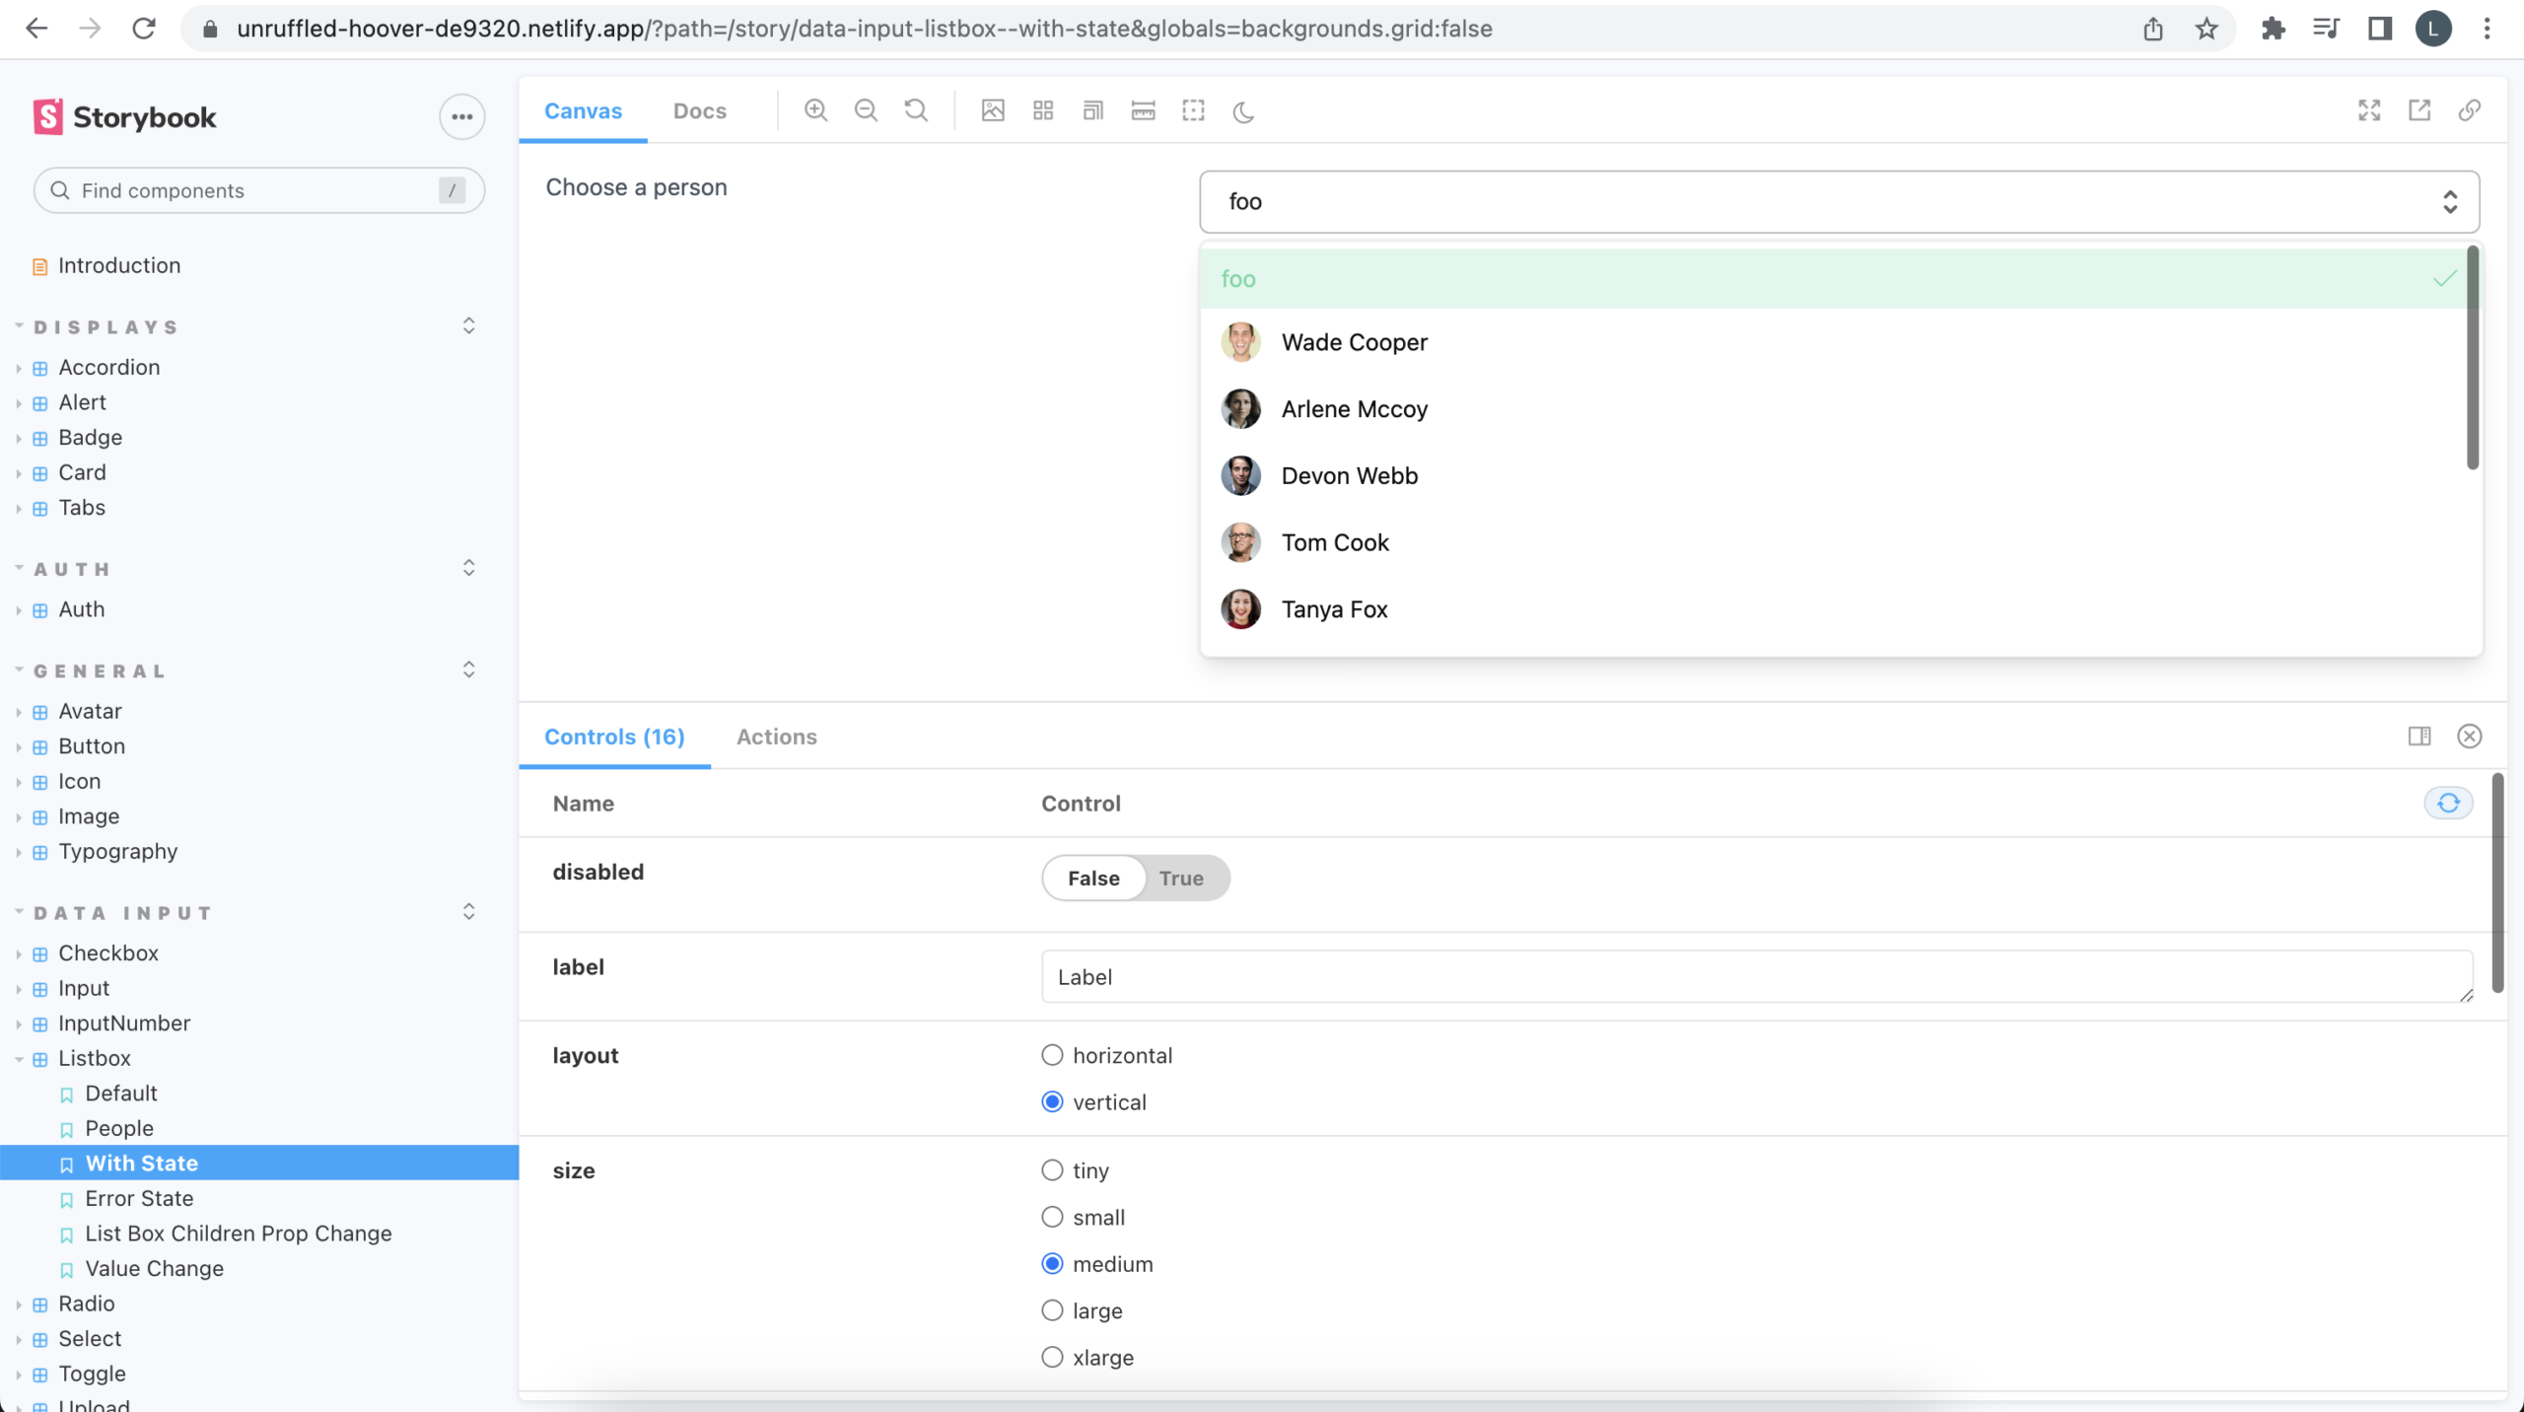Screen dimensions: 2524x1412
Task: Expand the Accordion tree item
Action: point(108,367)
